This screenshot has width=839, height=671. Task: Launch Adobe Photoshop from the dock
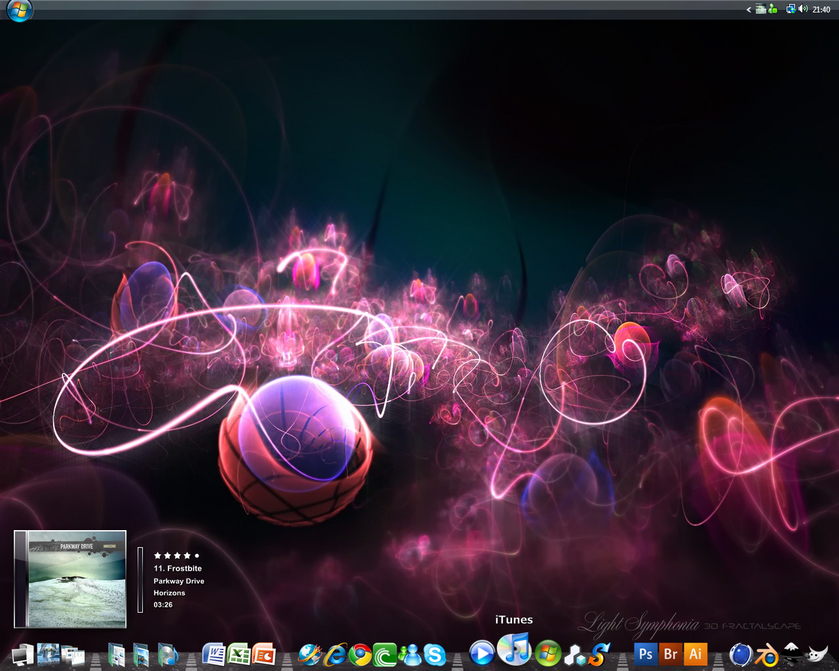pyautogui.click(x=646, y=654)
